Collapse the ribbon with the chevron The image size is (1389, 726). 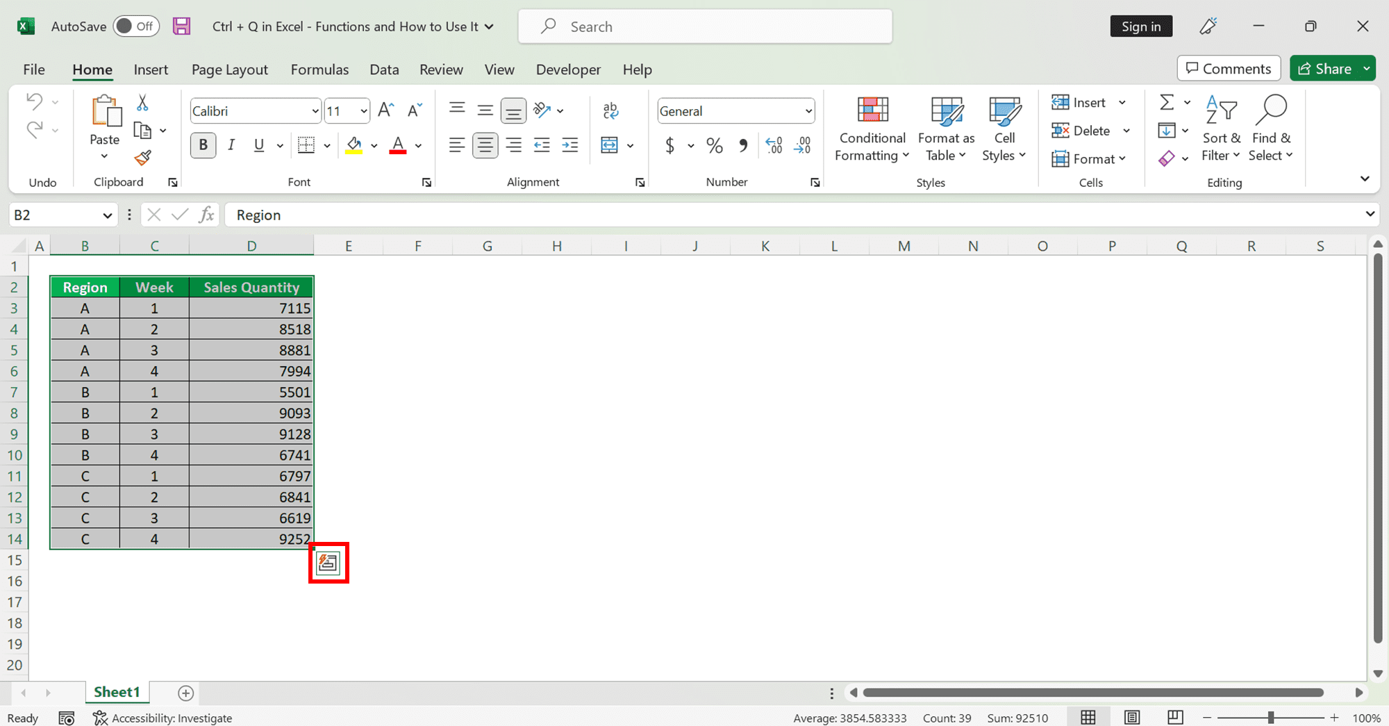(1365, 179)
